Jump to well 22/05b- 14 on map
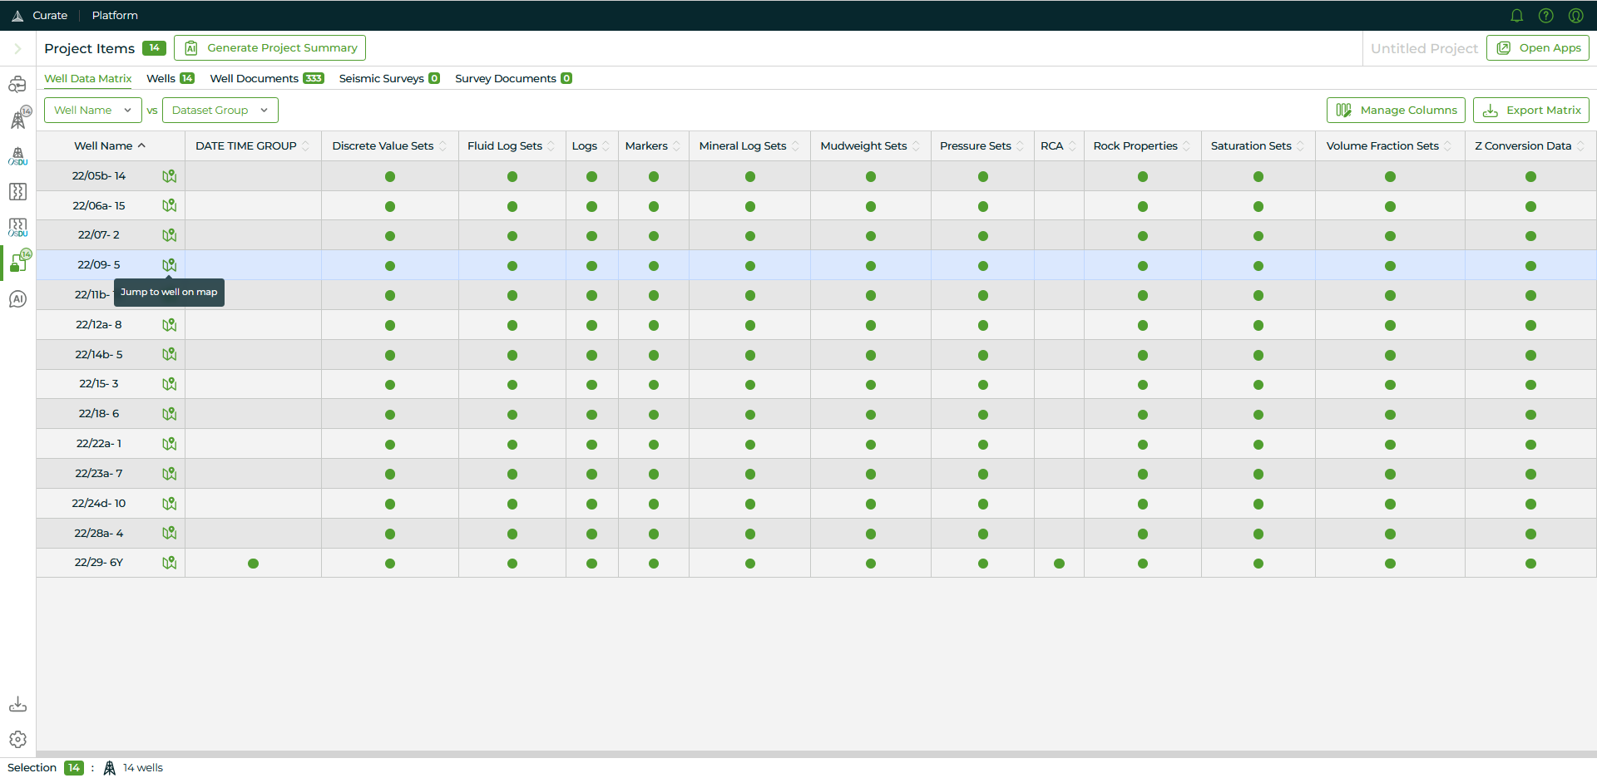 point(169,176)
